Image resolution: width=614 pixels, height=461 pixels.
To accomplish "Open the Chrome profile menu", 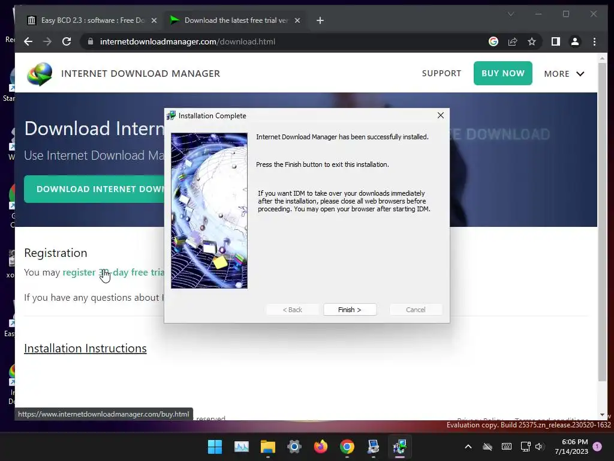I will point(575,41).
